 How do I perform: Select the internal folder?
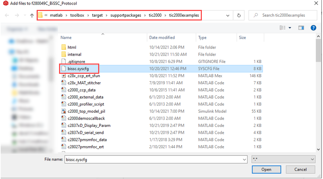coord(74,54)
